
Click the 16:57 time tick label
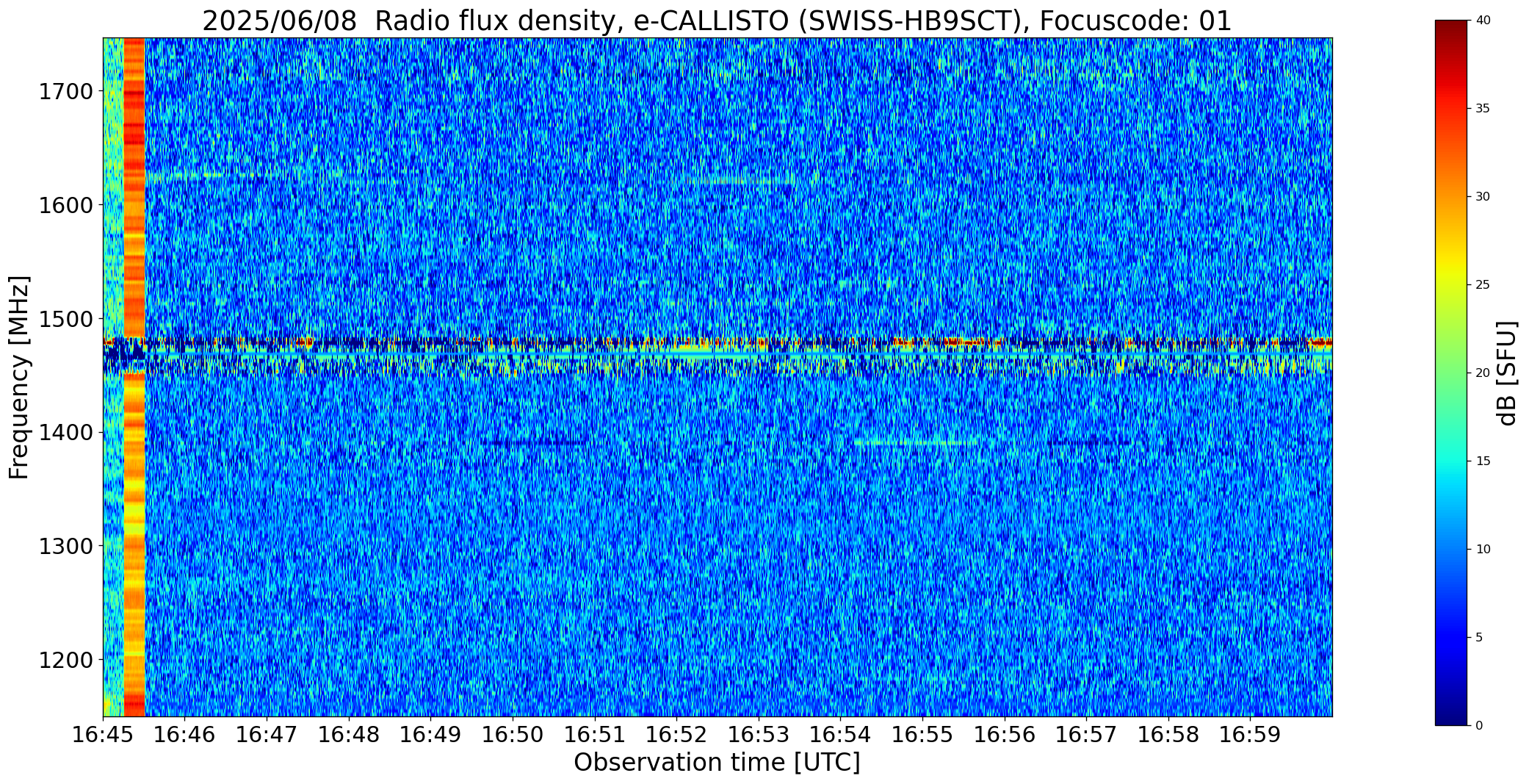click(x=1086, y=734)
